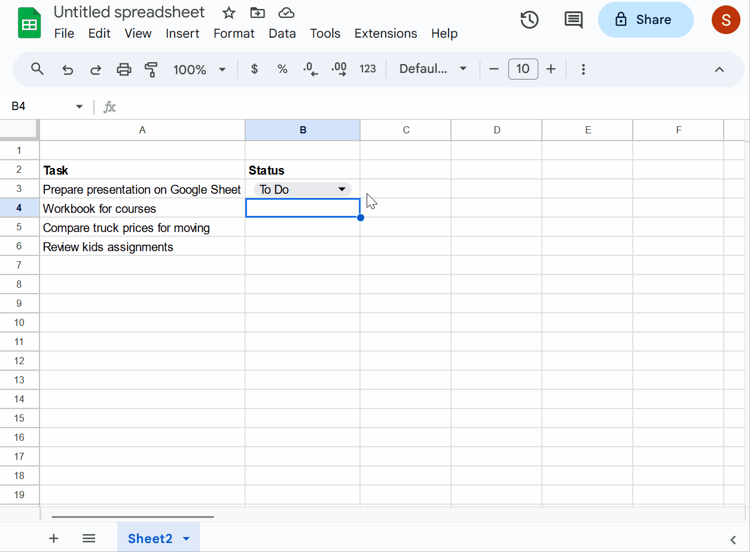This screenshot has height=552, width=750.
Task: Open the 123 number format menu
Action: pyautogui.click(x=368, y=69)
